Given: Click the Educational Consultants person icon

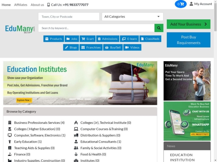Looking at the screenshot, I should pyautogui.click(x=76, y=141).
